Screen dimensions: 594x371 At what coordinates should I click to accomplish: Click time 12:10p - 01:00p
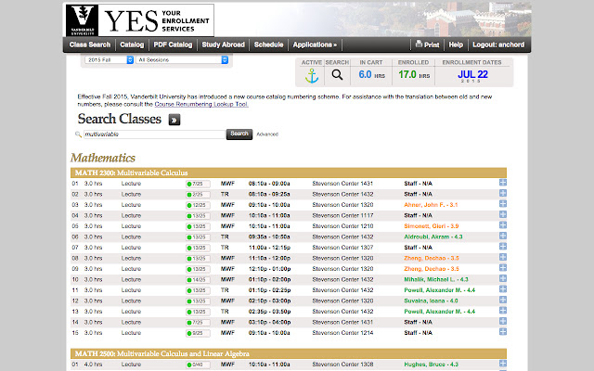269,269
